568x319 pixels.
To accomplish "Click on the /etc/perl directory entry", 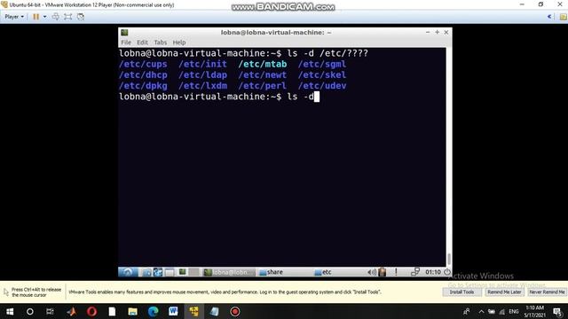I will (x=263, y=86).
